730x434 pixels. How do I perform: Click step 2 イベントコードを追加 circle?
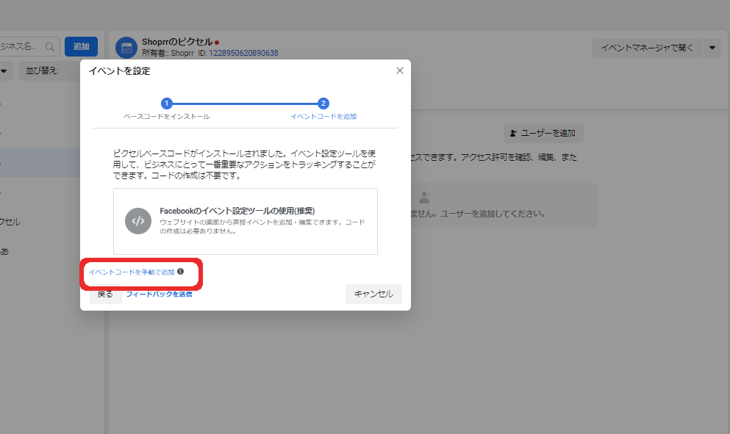323,104
